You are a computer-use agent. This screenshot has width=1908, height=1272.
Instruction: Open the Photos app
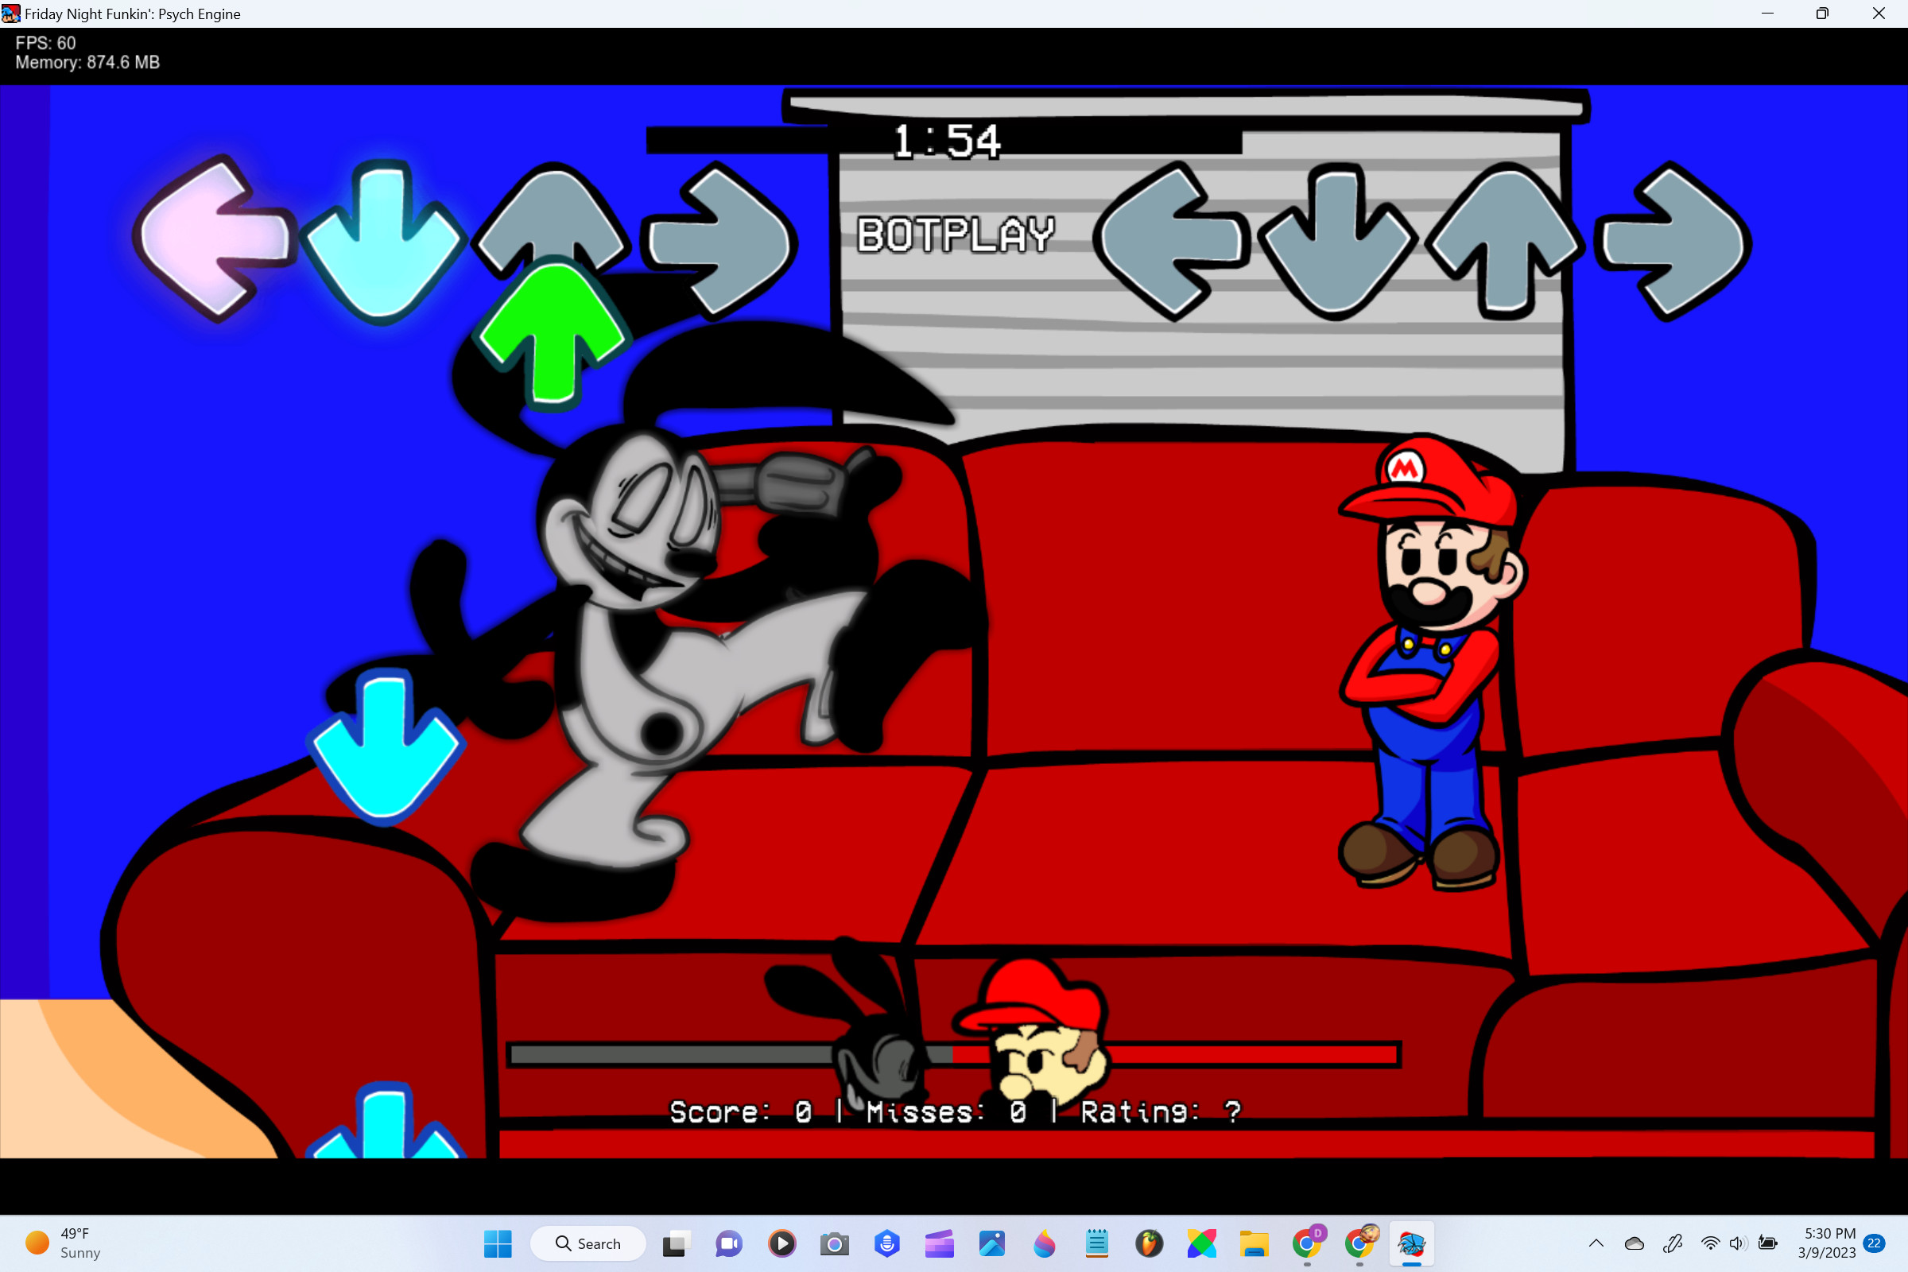coord(992,1243)
